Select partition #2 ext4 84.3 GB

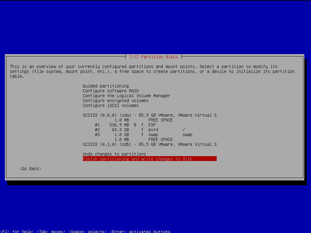click(149, 130)
